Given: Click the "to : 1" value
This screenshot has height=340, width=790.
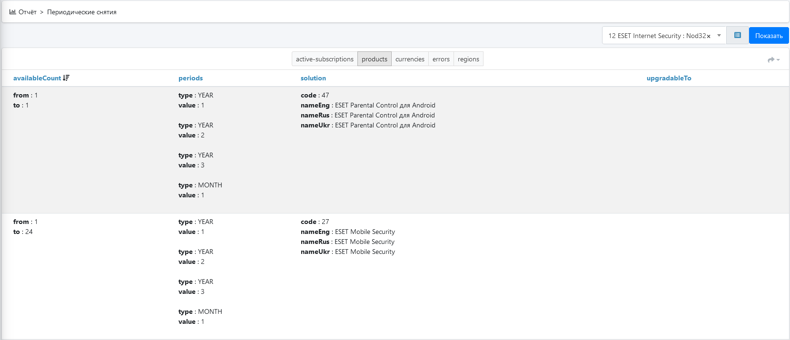Looking at the screenshot, I should [x=21, y=105].
